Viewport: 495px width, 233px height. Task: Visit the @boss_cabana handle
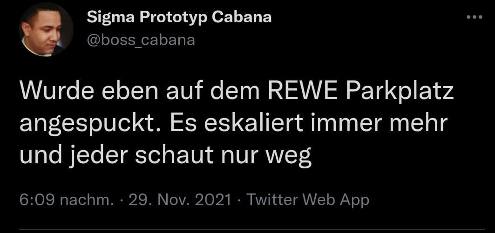point(141,40)
